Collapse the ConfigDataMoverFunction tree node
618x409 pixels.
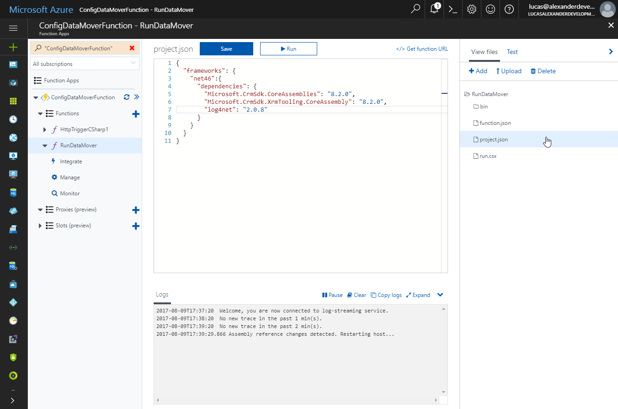36,97
